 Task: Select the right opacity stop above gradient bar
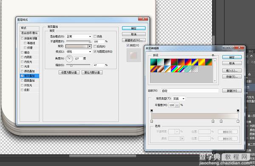238,111
